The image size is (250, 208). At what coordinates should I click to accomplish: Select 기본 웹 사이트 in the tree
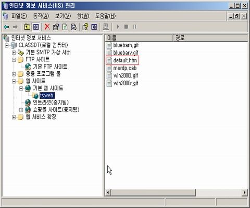pyautogui.click(x=48, y=88)
